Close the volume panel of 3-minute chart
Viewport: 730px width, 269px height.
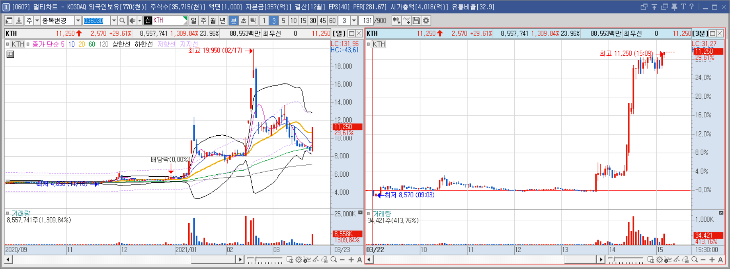click(x=721, y=213)
